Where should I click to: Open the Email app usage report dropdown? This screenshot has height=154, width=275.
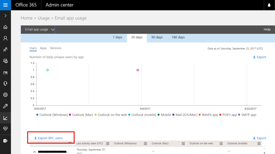point(38,29)
